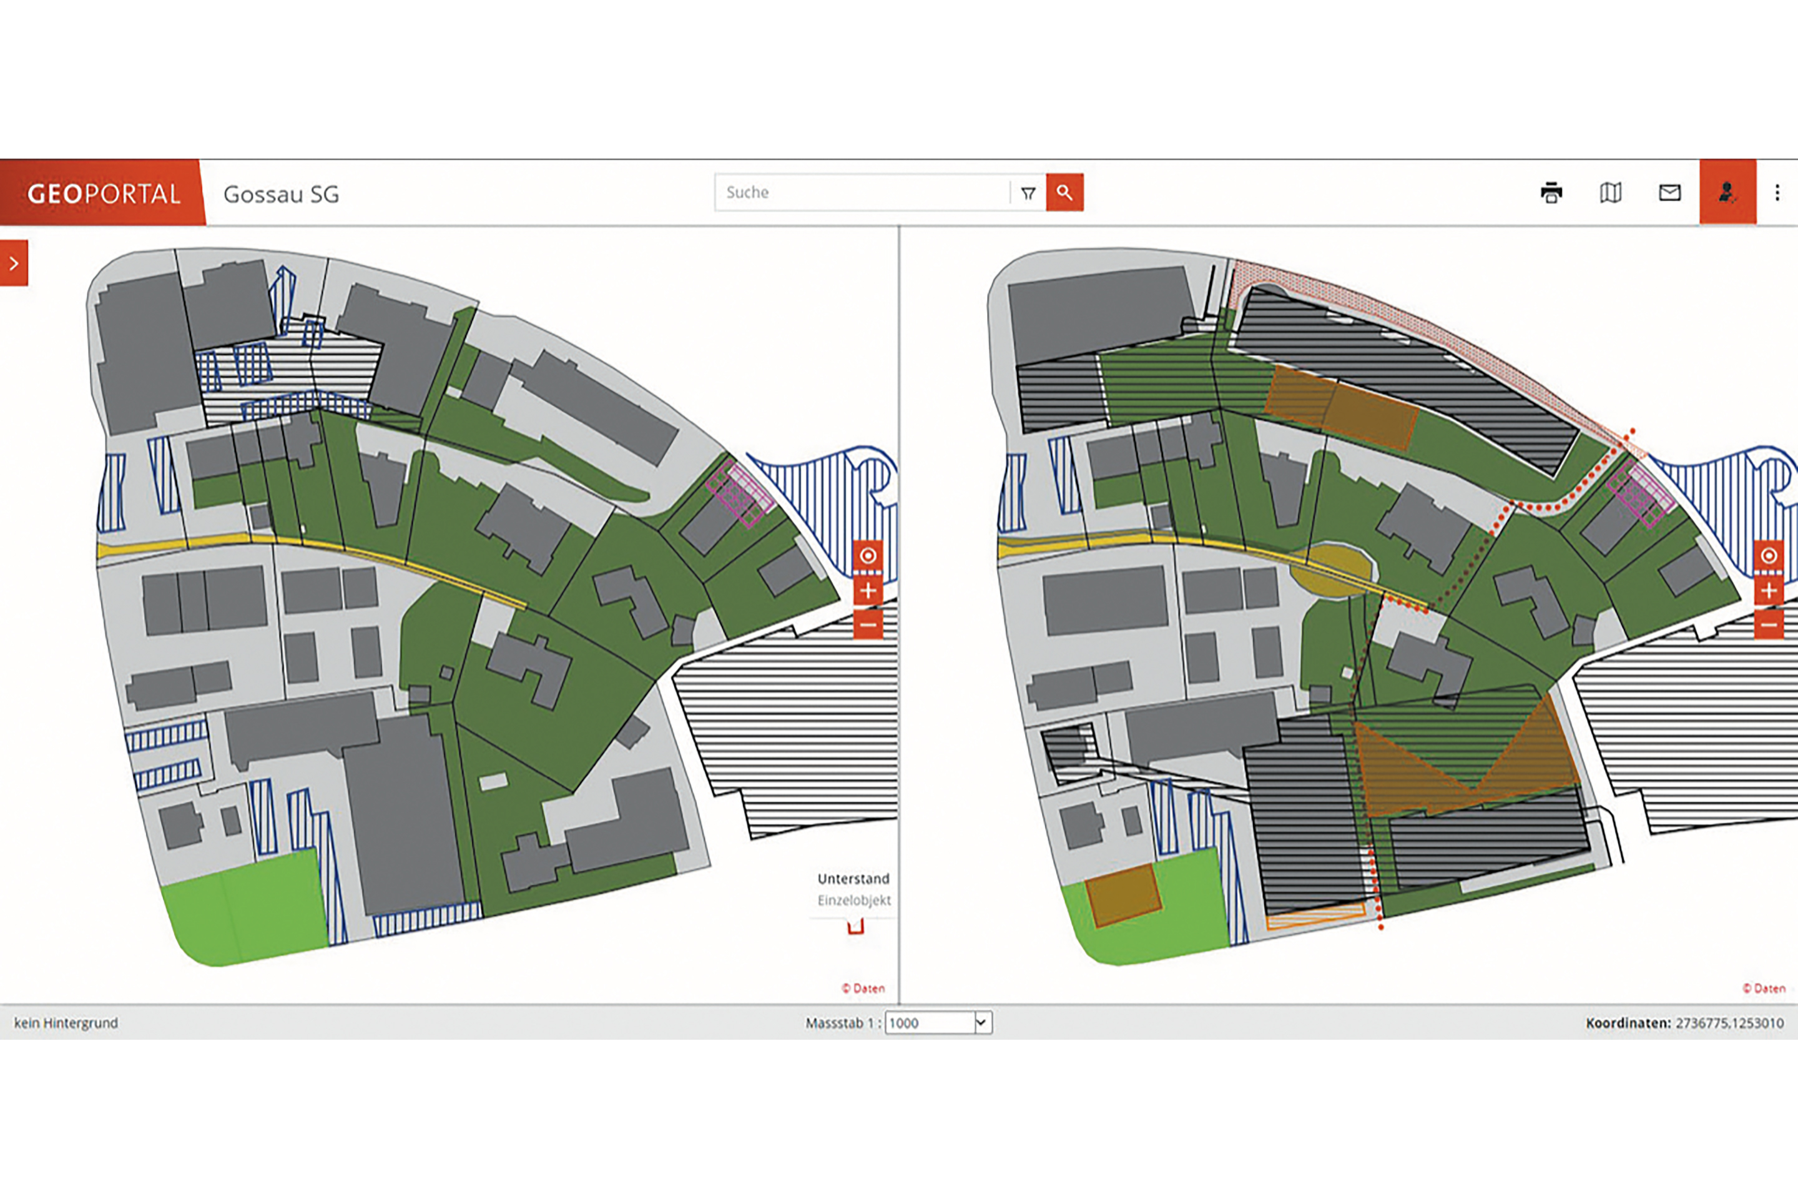1798x1199 pixels.
Task: Zoom in on the left map
Action: [x=868, y=590]
